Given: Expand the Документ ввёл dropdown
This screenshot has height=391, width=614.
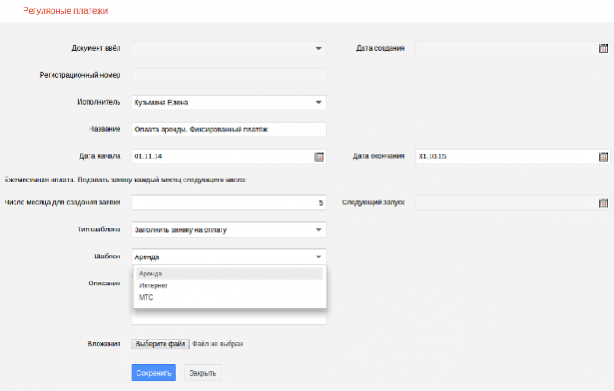Looking at the screenshot, I should click(319, 49).
